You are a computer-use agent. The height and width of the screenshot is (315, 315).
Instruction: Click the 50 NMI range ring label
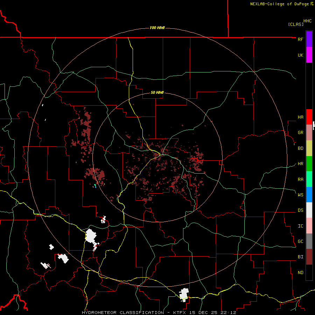(157, 92)
